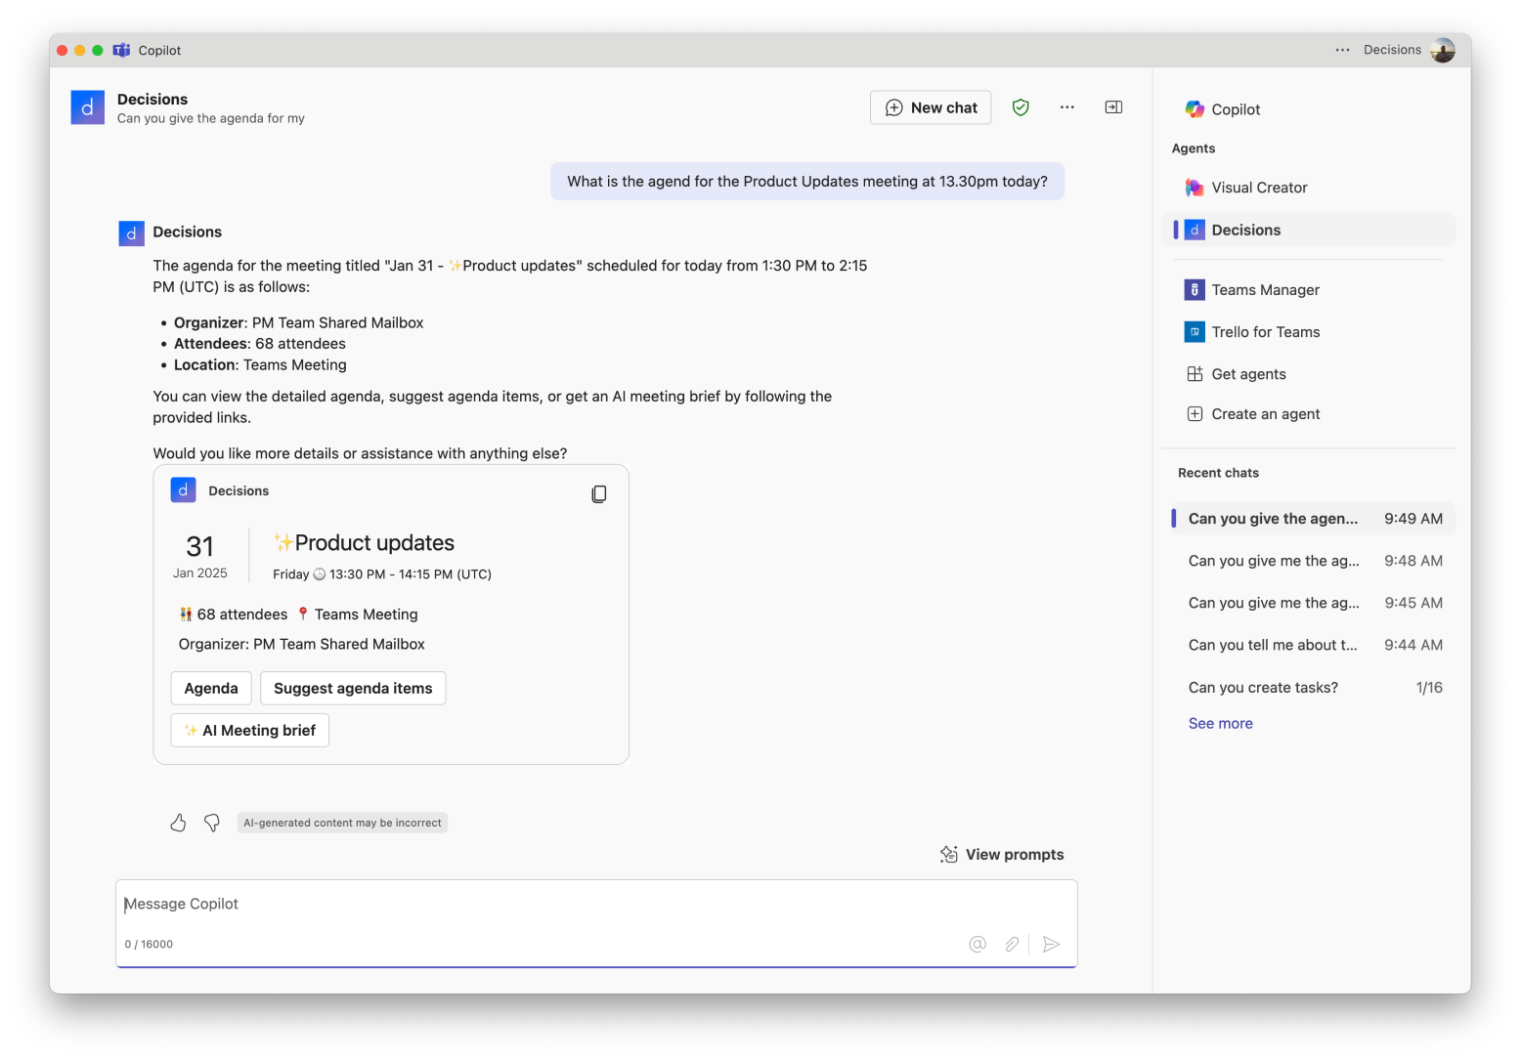Screen dimensions: 1521x1059
Task: Select the Visual Creator agent
Action: click(x=1308, y=188)
